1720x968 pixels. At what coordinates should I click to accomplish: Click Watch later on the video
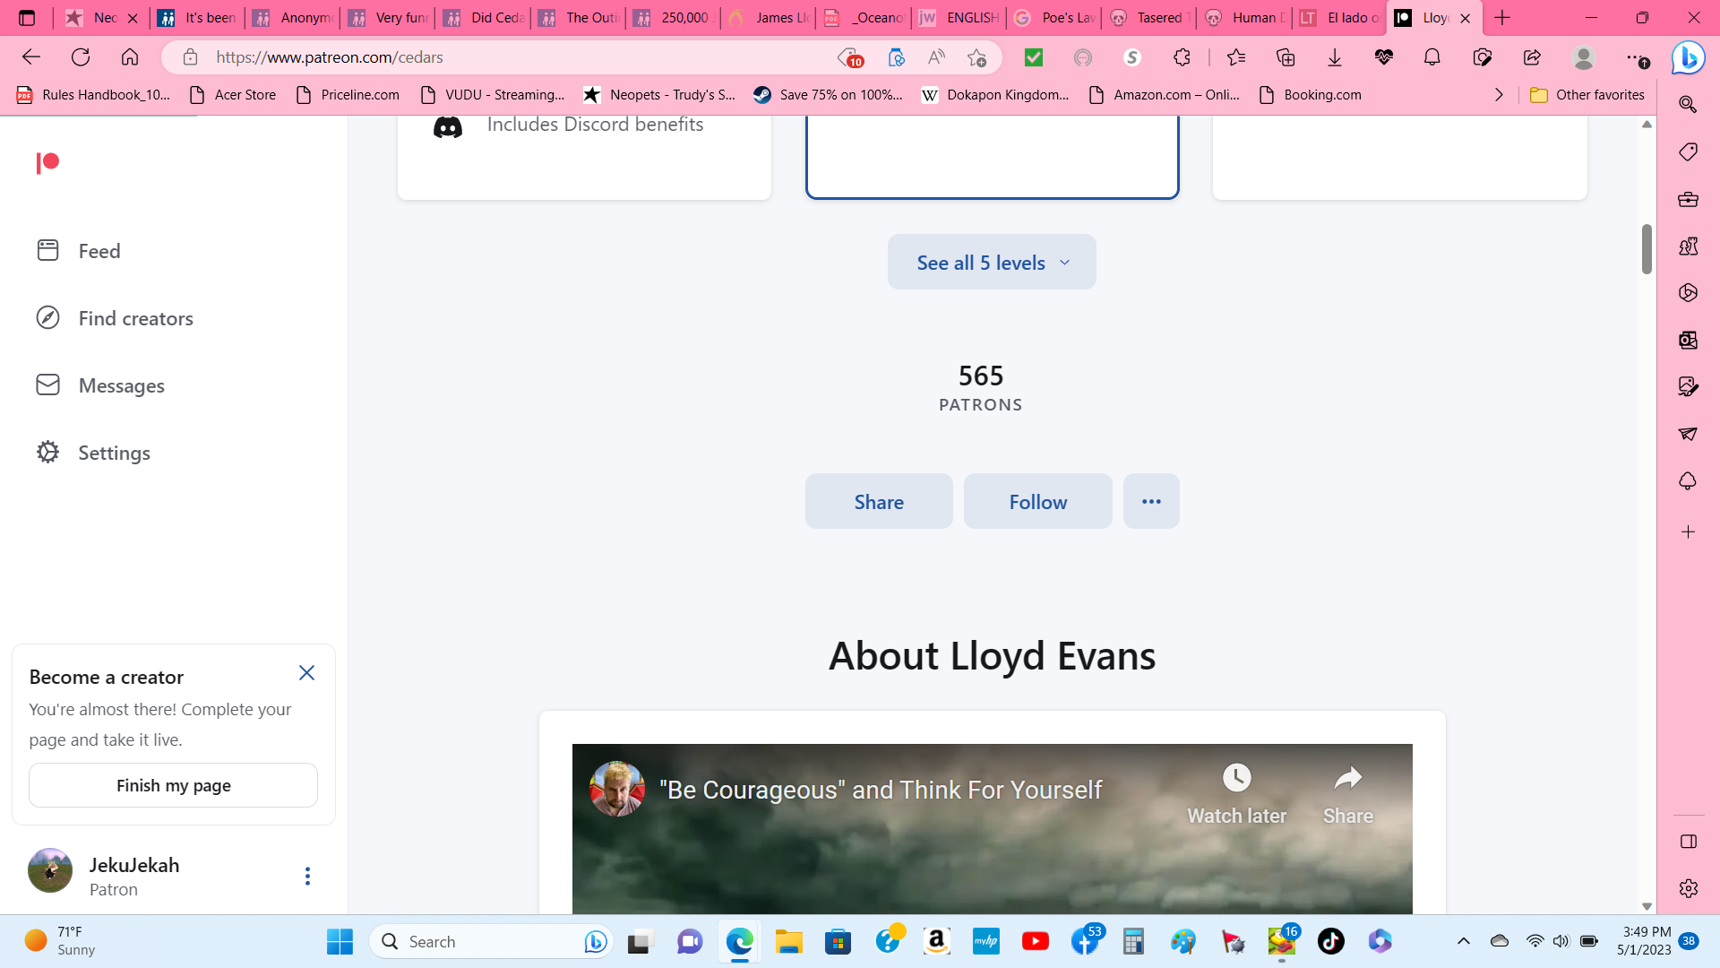1236,794
